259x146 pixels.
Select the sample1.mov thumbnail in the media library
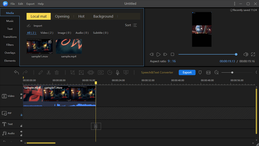point(40,46)
